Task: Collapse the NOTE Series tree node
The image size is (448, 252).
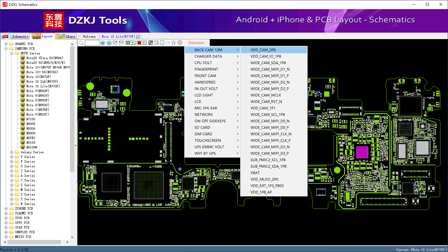Action: (x=12, y=53)
